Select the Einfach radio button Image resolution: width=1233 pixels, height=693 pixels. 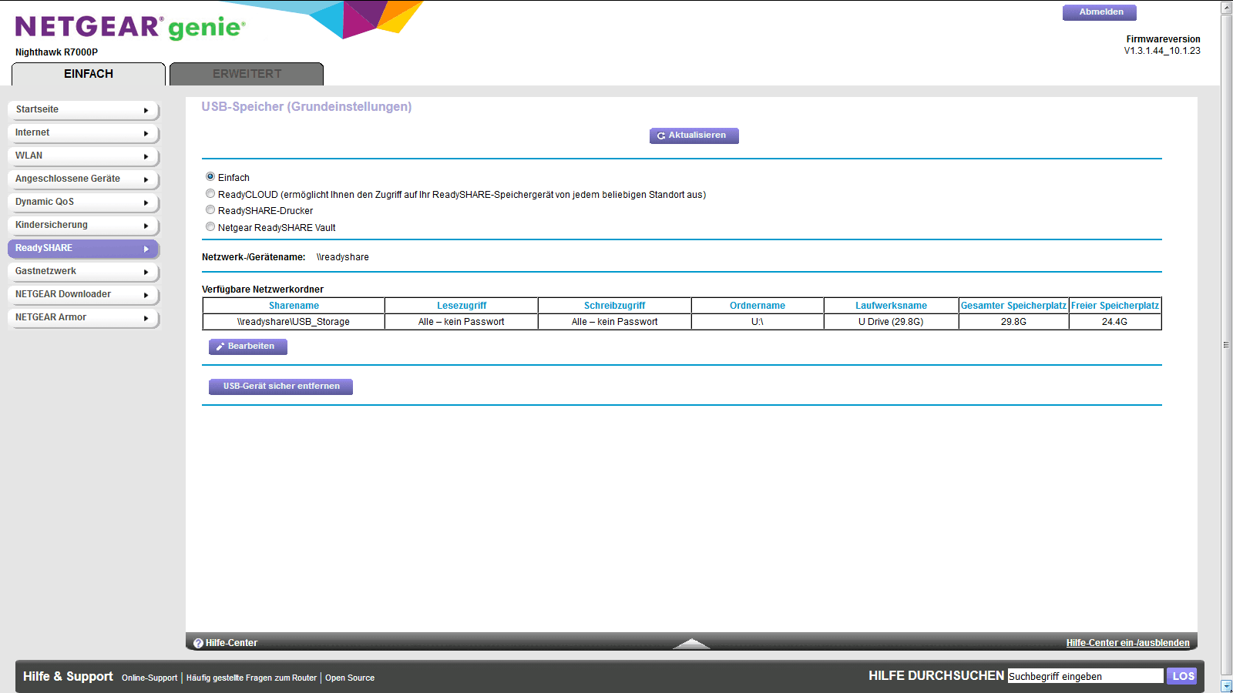210,176
